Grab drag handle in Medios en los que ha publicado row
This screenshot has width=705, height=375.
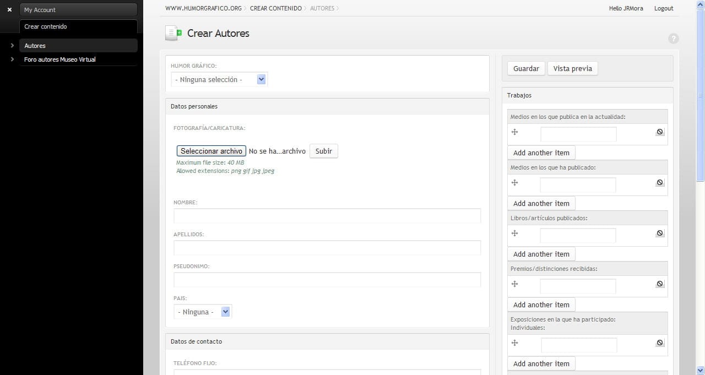click(x=515, y=183)
